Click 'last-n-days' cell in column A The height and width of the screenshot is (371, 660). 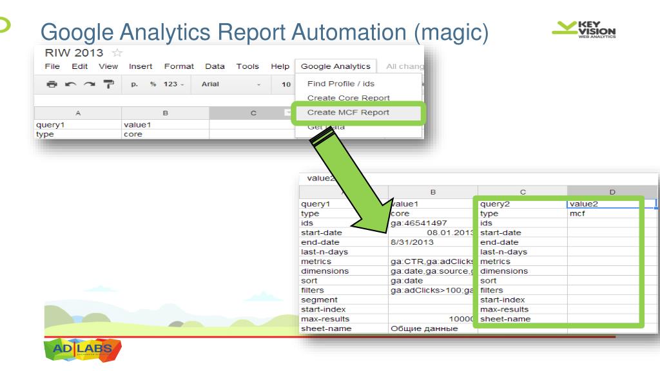(344, 252)
